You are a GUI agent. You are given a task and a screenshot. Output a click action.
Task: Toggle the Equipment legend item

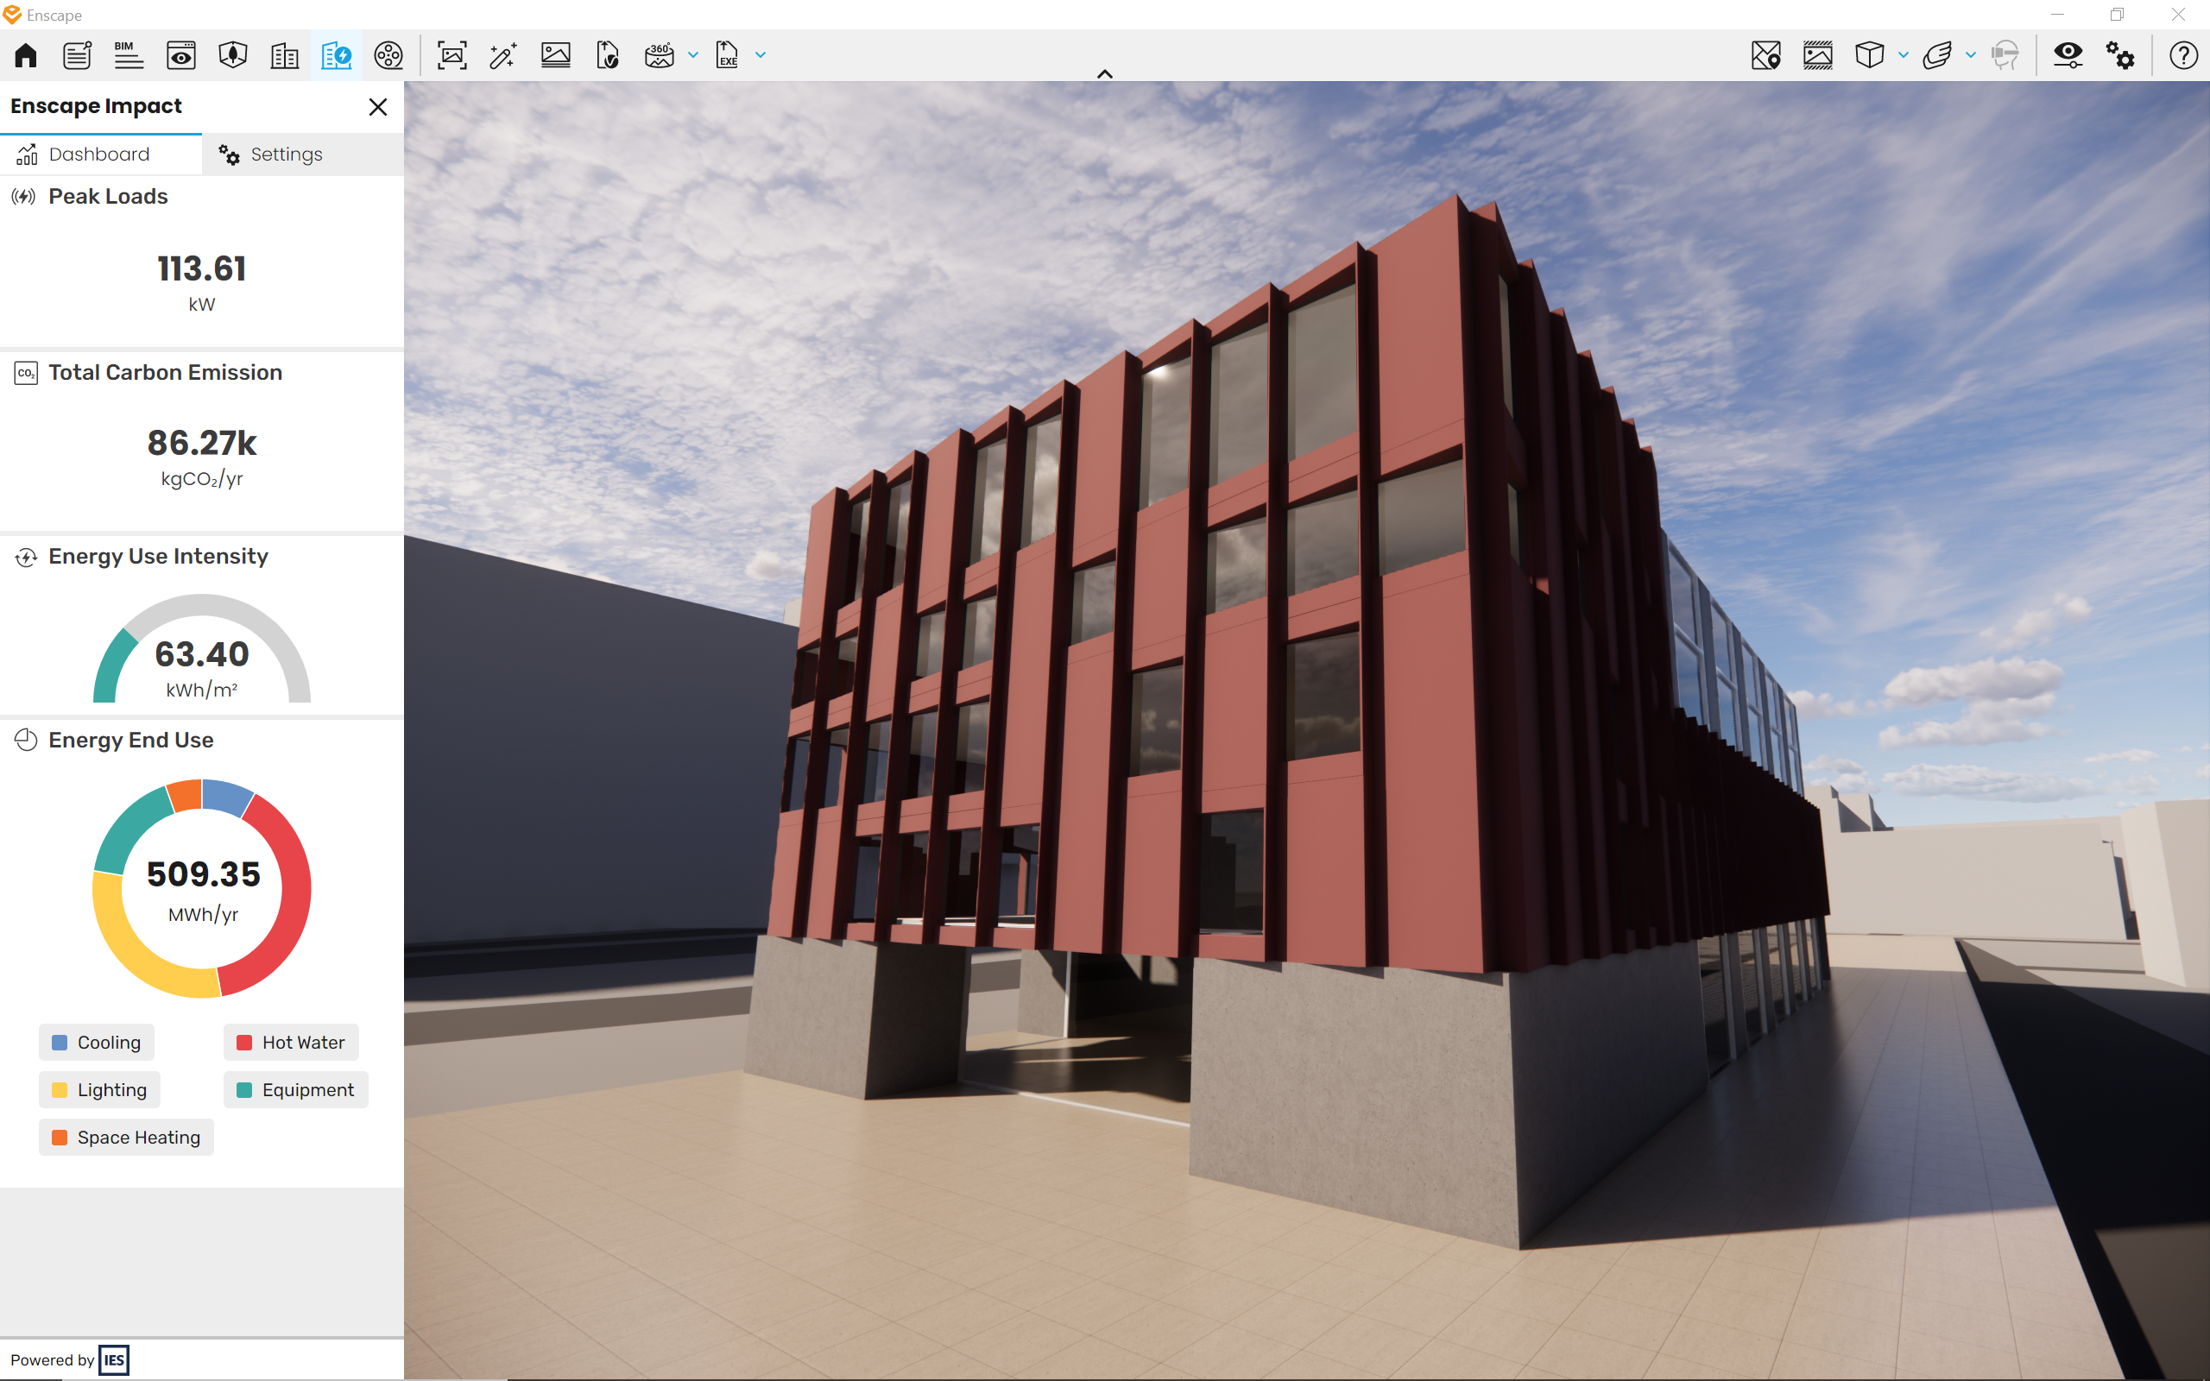pos(295,1089)
